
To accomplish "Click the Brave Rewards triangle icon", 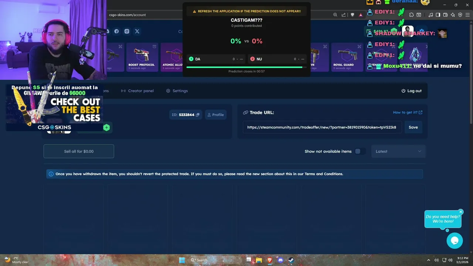I will (361, 15).
